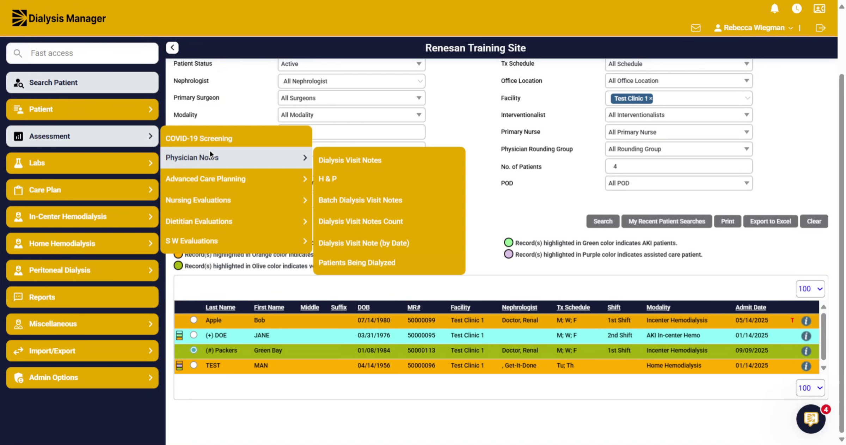This screenshot has height=445, width=846.
Task: Click the info icon for Apple Bob
Action: [x=806, y=321]
